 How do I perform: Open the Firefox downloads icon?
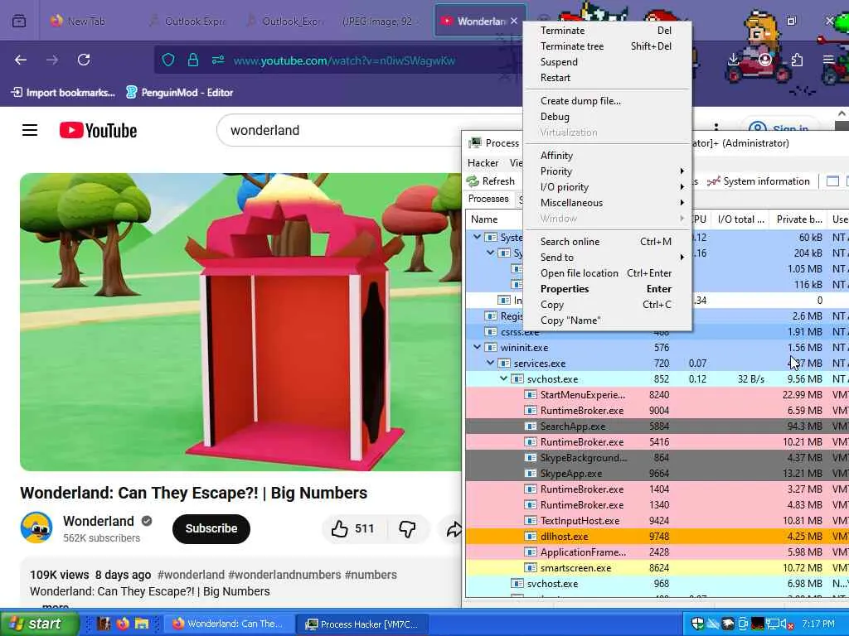733,60
